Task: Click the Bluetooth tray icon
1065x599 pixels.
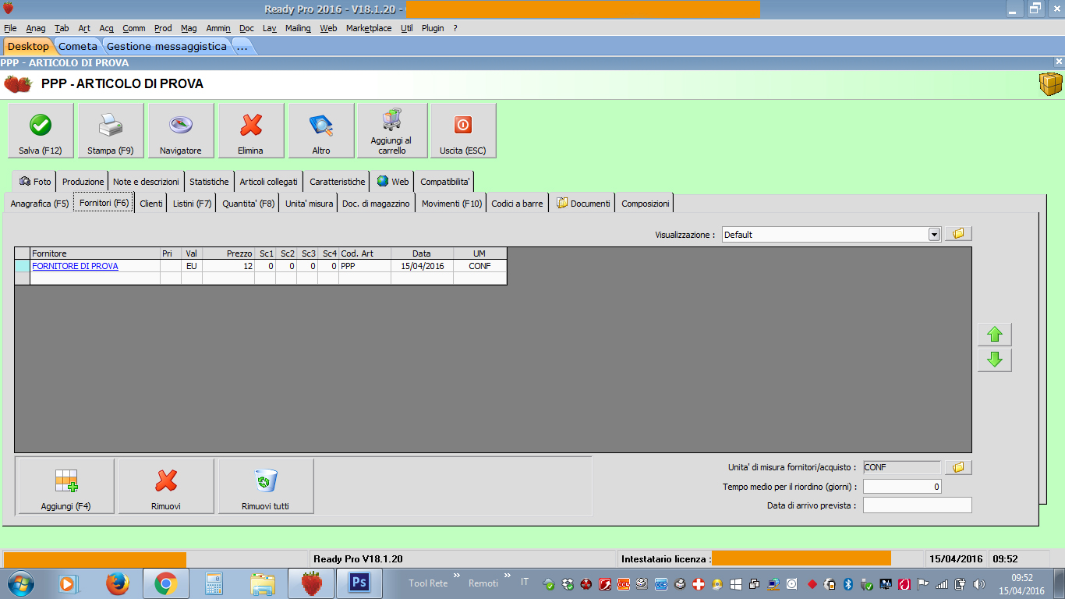Action: [x=848, y=583]
